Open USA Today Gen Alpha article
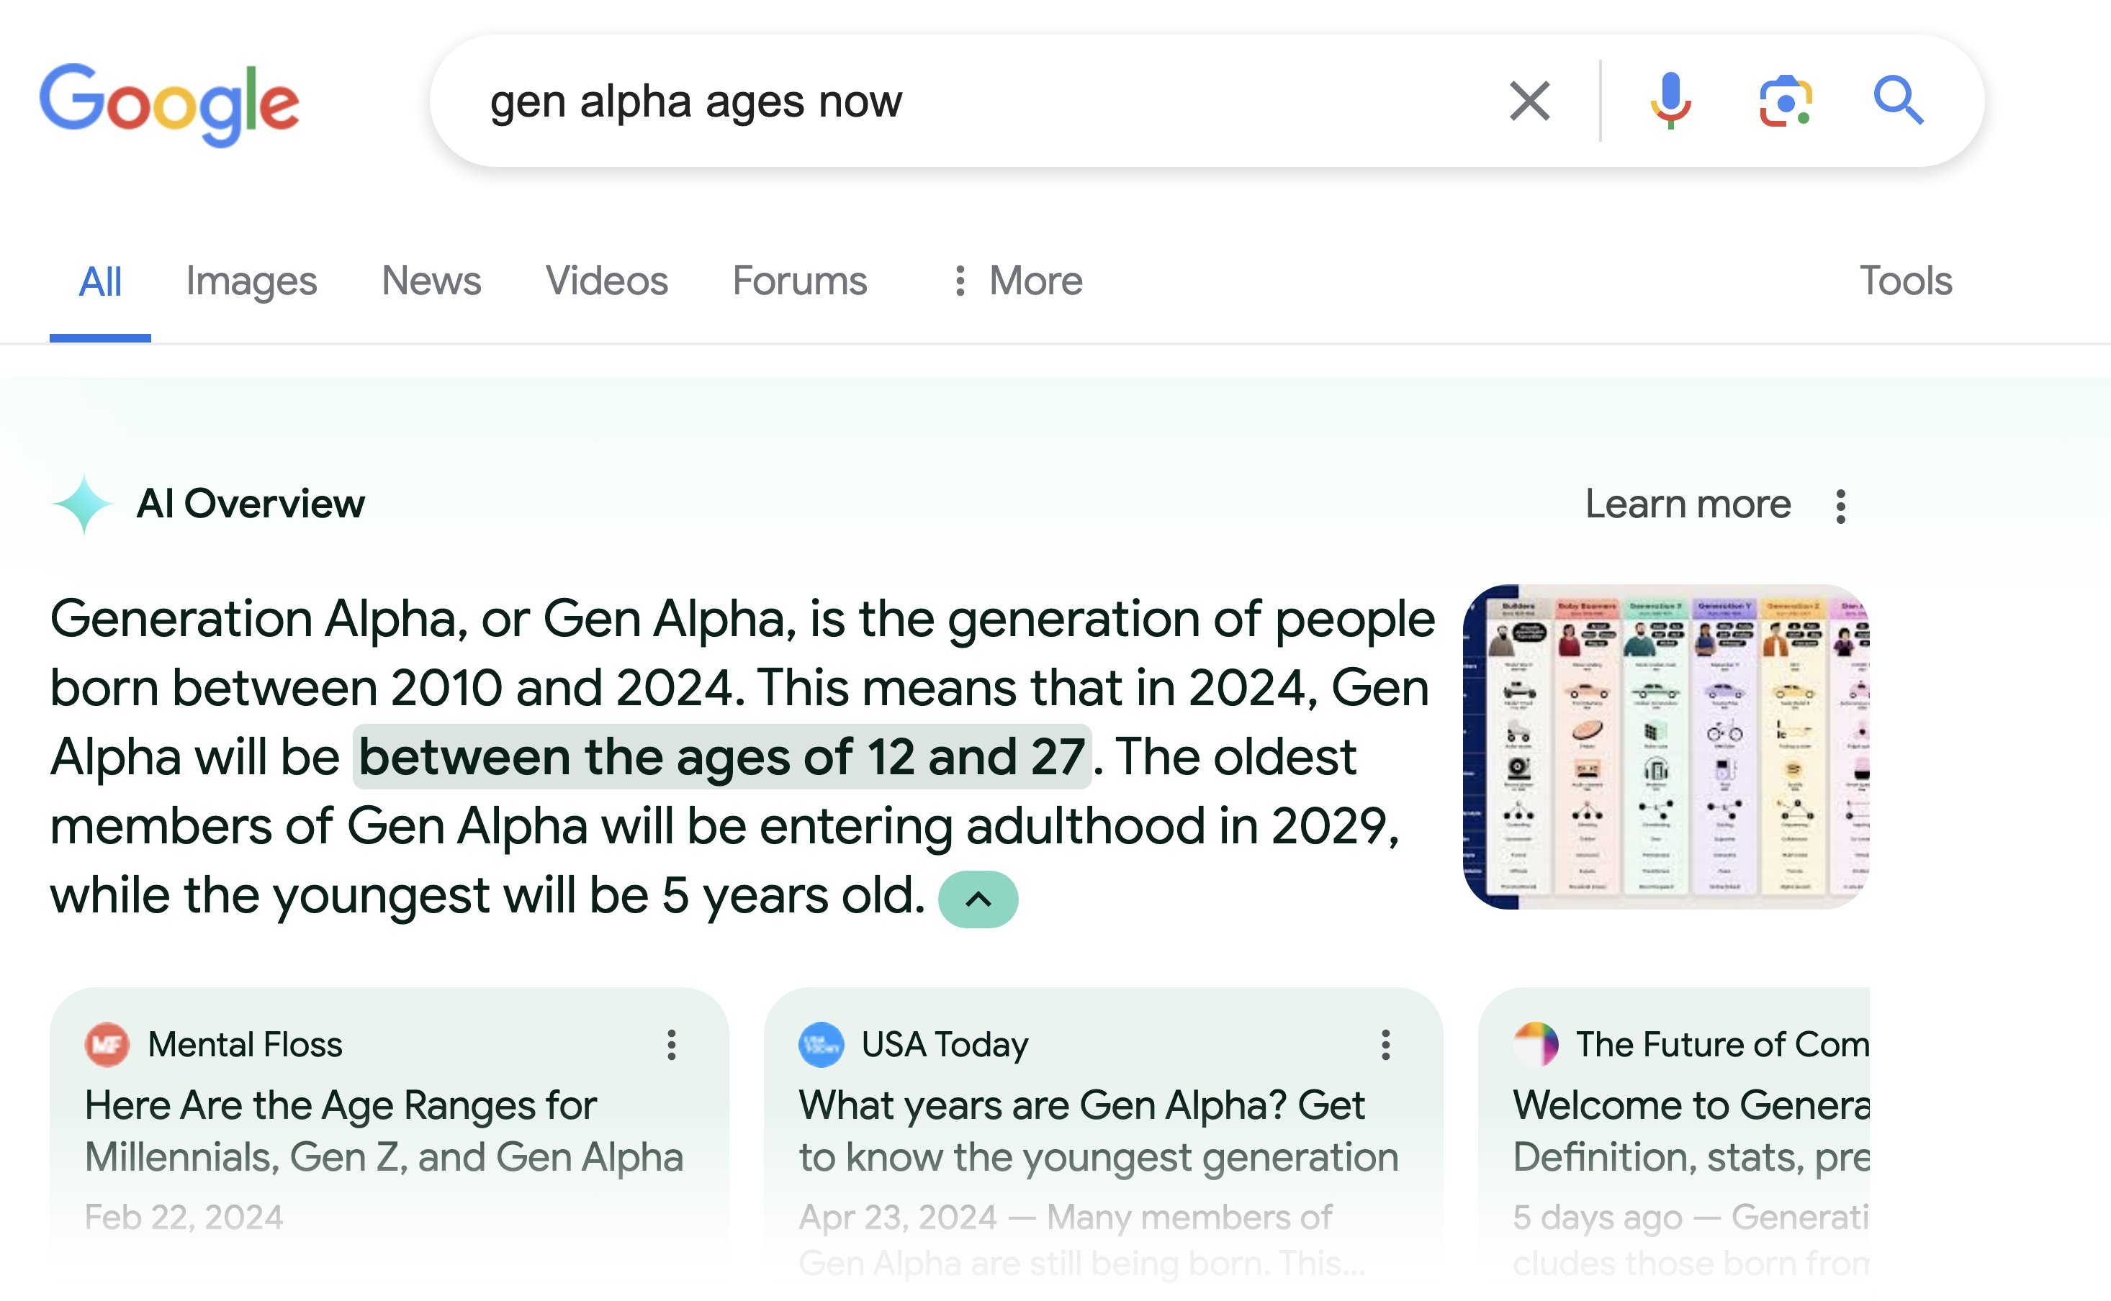Image resolution: width=2111 pixels, height=1301 pixels. click(1098, 1130)
